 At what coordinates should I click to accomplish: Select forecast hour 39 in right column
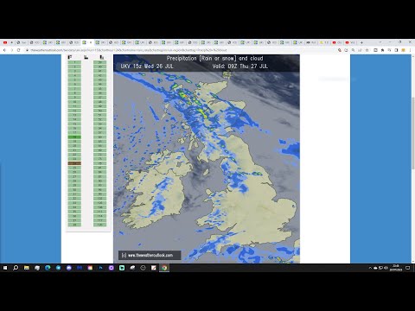pos(99,62)
